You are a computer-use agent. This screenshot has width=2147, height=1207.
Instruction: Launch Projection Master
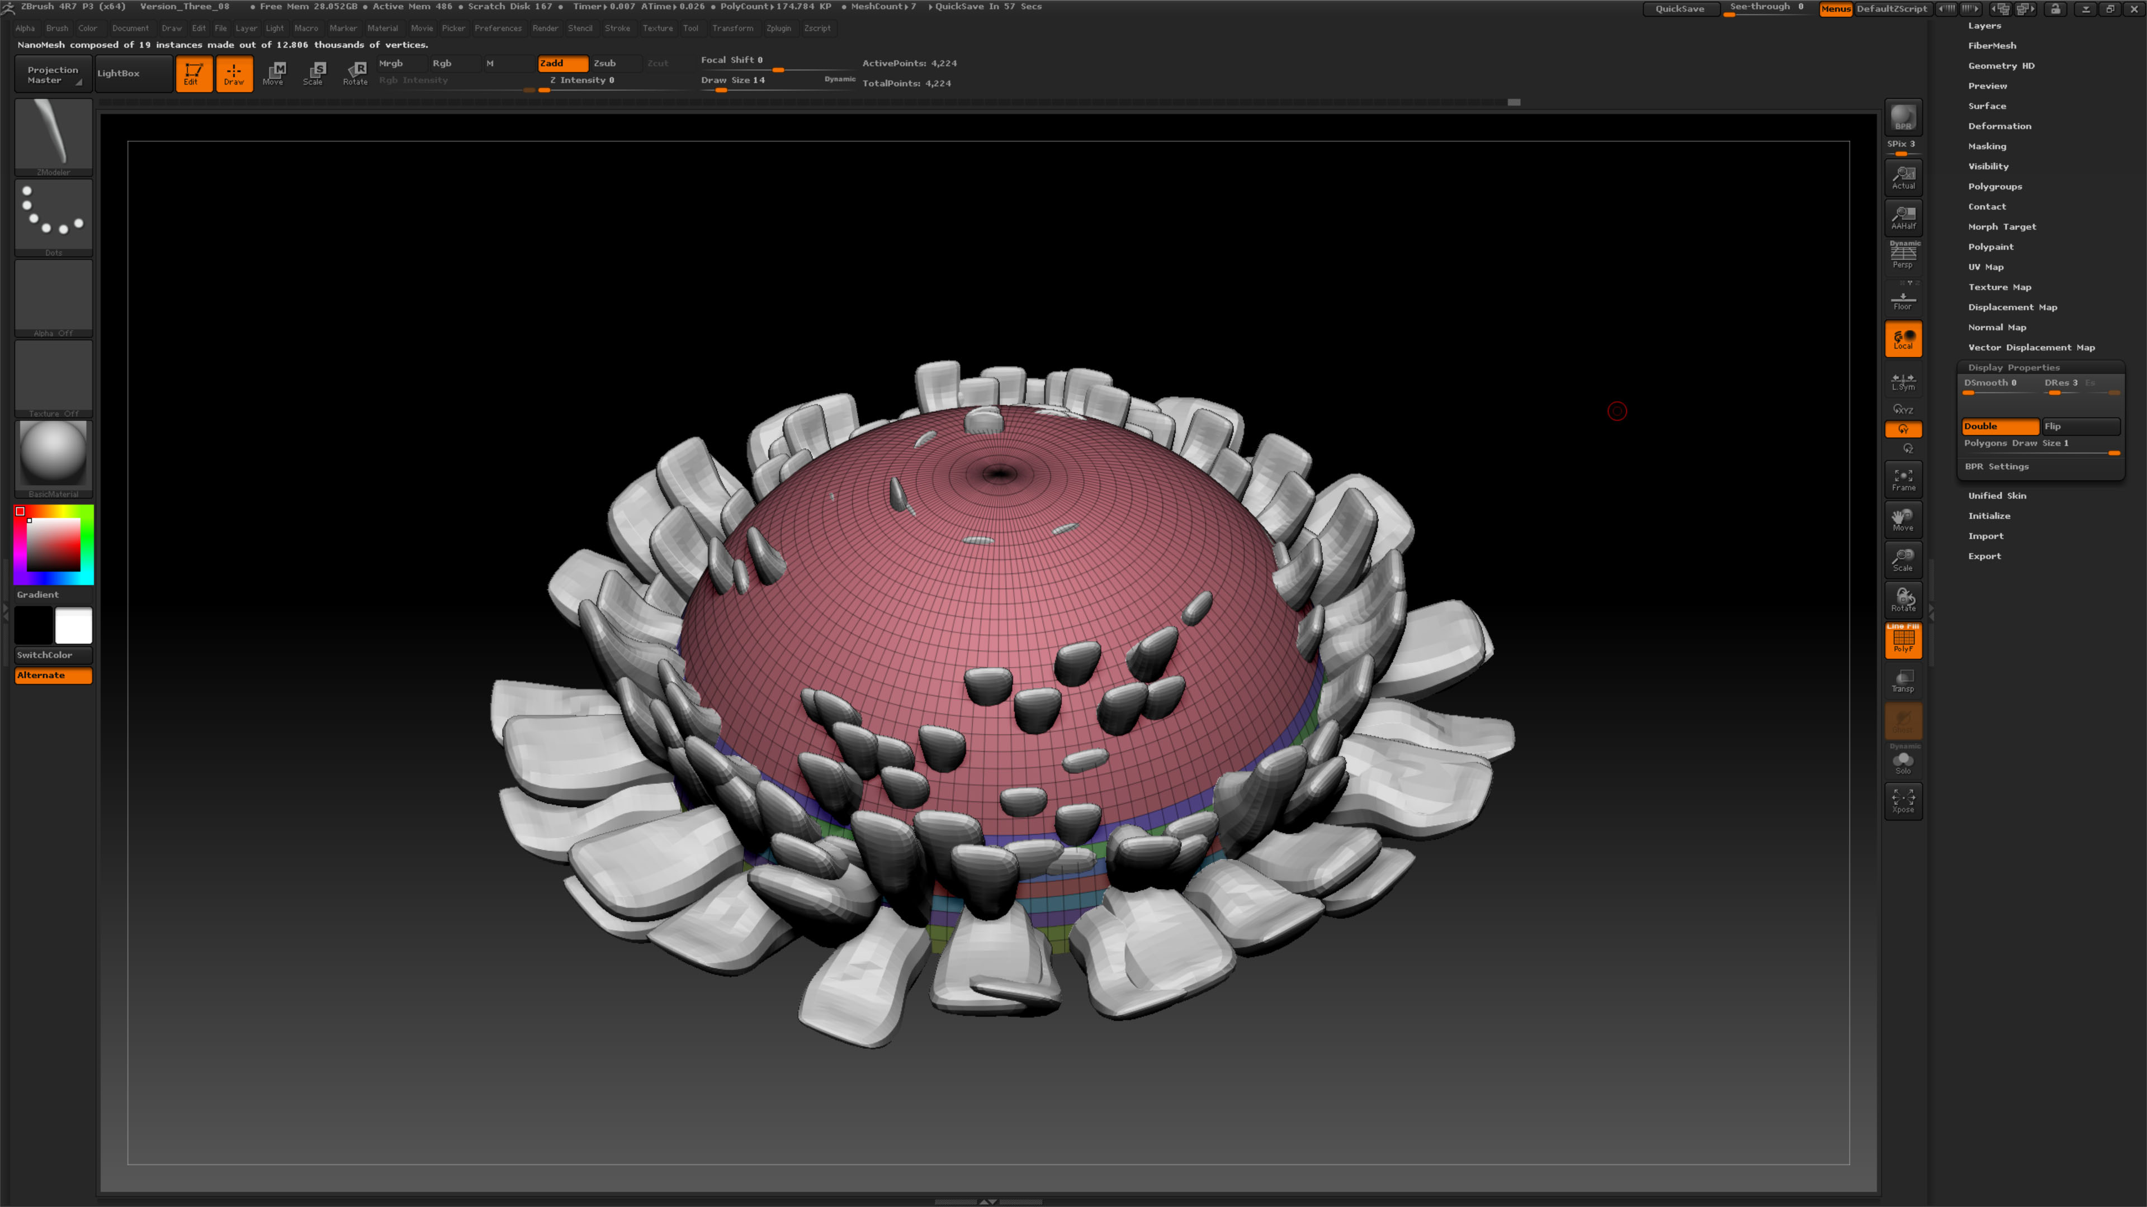point(53,74)
